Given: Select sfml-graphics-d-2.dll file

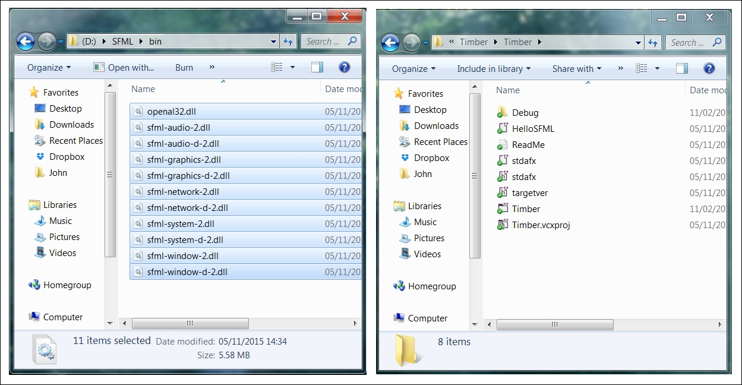Looking at the screenshot, I should [x=245, y=175].
